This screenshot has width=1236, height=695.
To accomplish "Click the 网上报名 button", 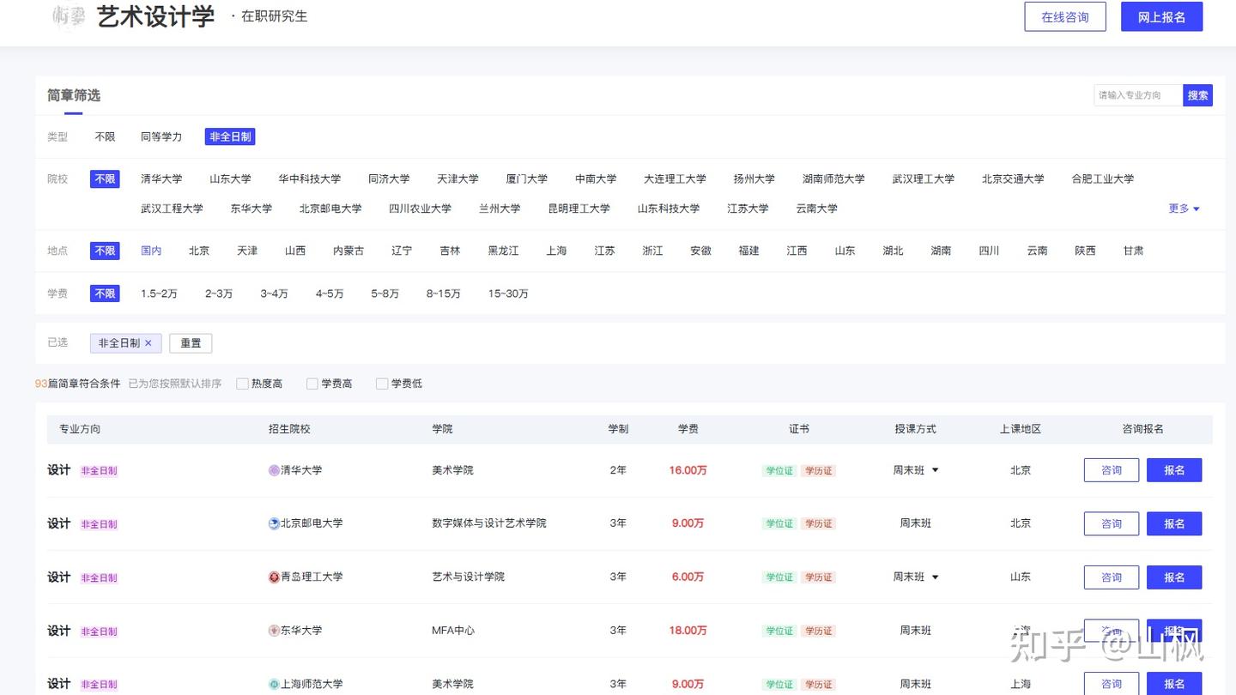I will pyautogui.click(x=1162, y=17).
